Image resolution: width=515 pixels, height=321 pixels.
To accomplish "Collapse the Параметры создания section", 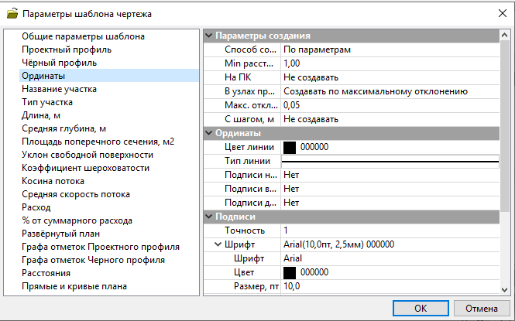I will coord(208,36).
